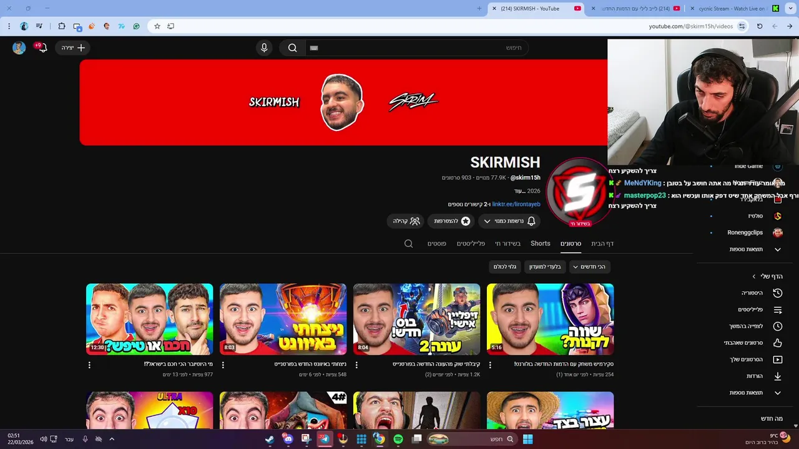Open the בשידור חי live tab
The width and height of the screenshot is (799, 449).
507,244
